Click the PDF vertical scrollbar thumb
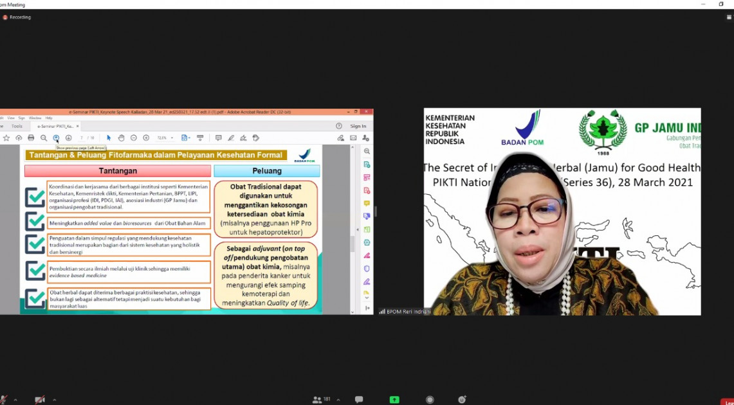This screenshot has width=734, height=405. pyautogui.click(x=352, y=244)
